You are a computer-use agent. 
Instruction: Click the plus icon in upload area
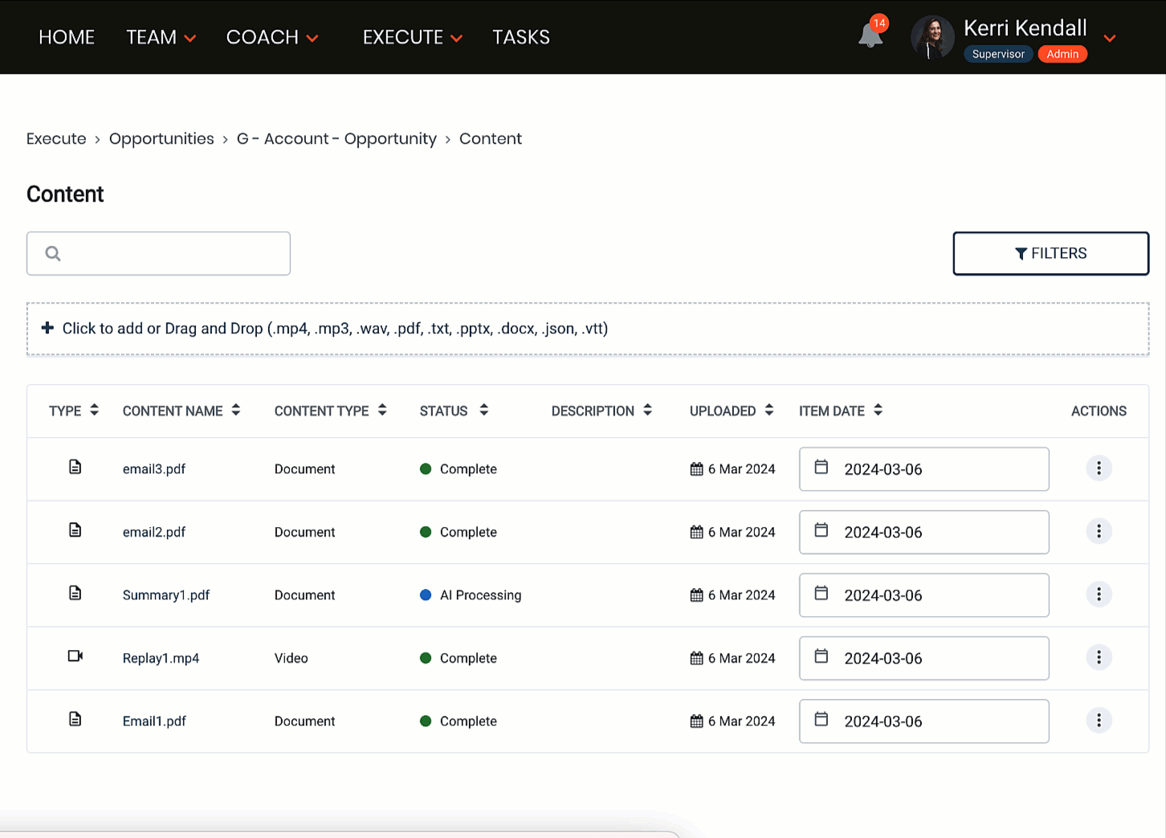click(47, 328)
